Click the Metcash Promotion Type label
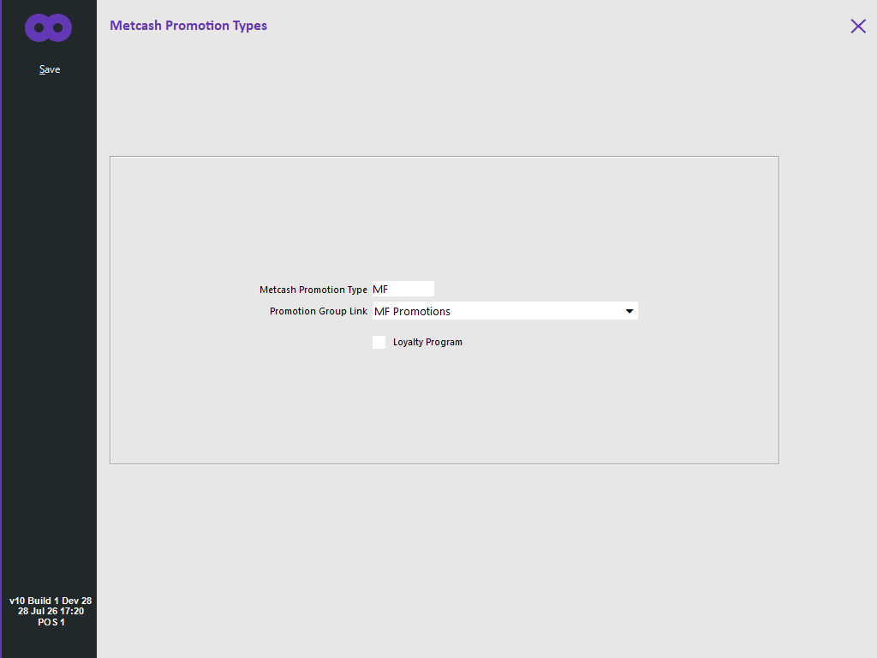The image size is (877, 658). click(x=313, y=290)
